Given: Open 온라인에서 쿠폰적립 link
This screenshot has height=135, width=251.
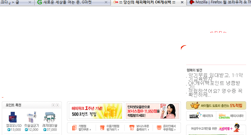Looking at the screenshot, I should click(x=169, y=128).
